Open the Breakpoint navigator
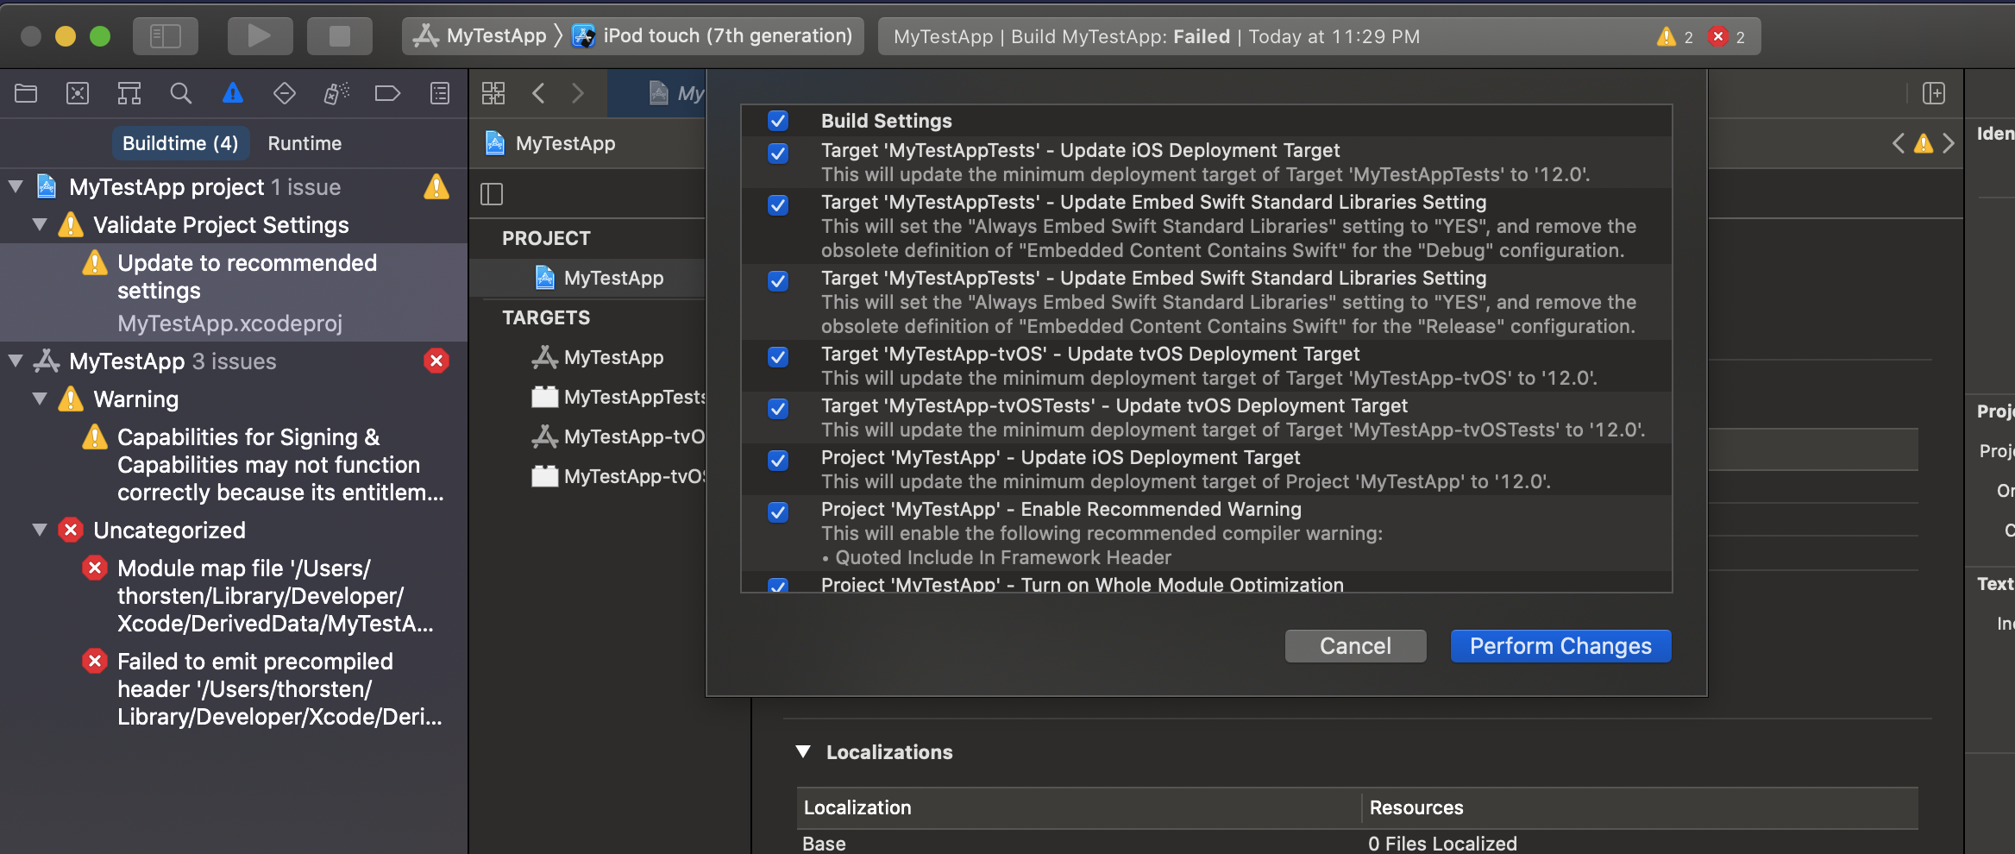2015x854 pixels. pyautogui.click(x=388, y=93)
